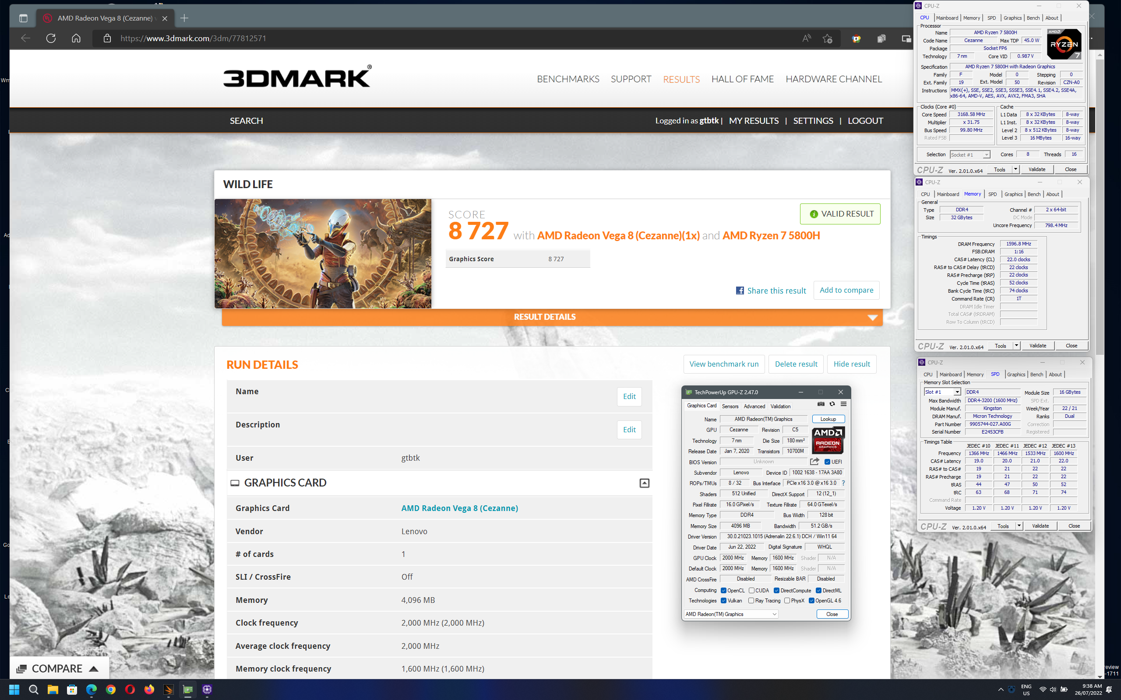
Task: Toggle PhysX checkbox
Action: pos(787,600)
